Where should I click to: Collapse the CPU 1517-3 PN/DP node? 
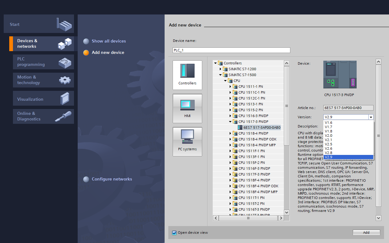230,122
